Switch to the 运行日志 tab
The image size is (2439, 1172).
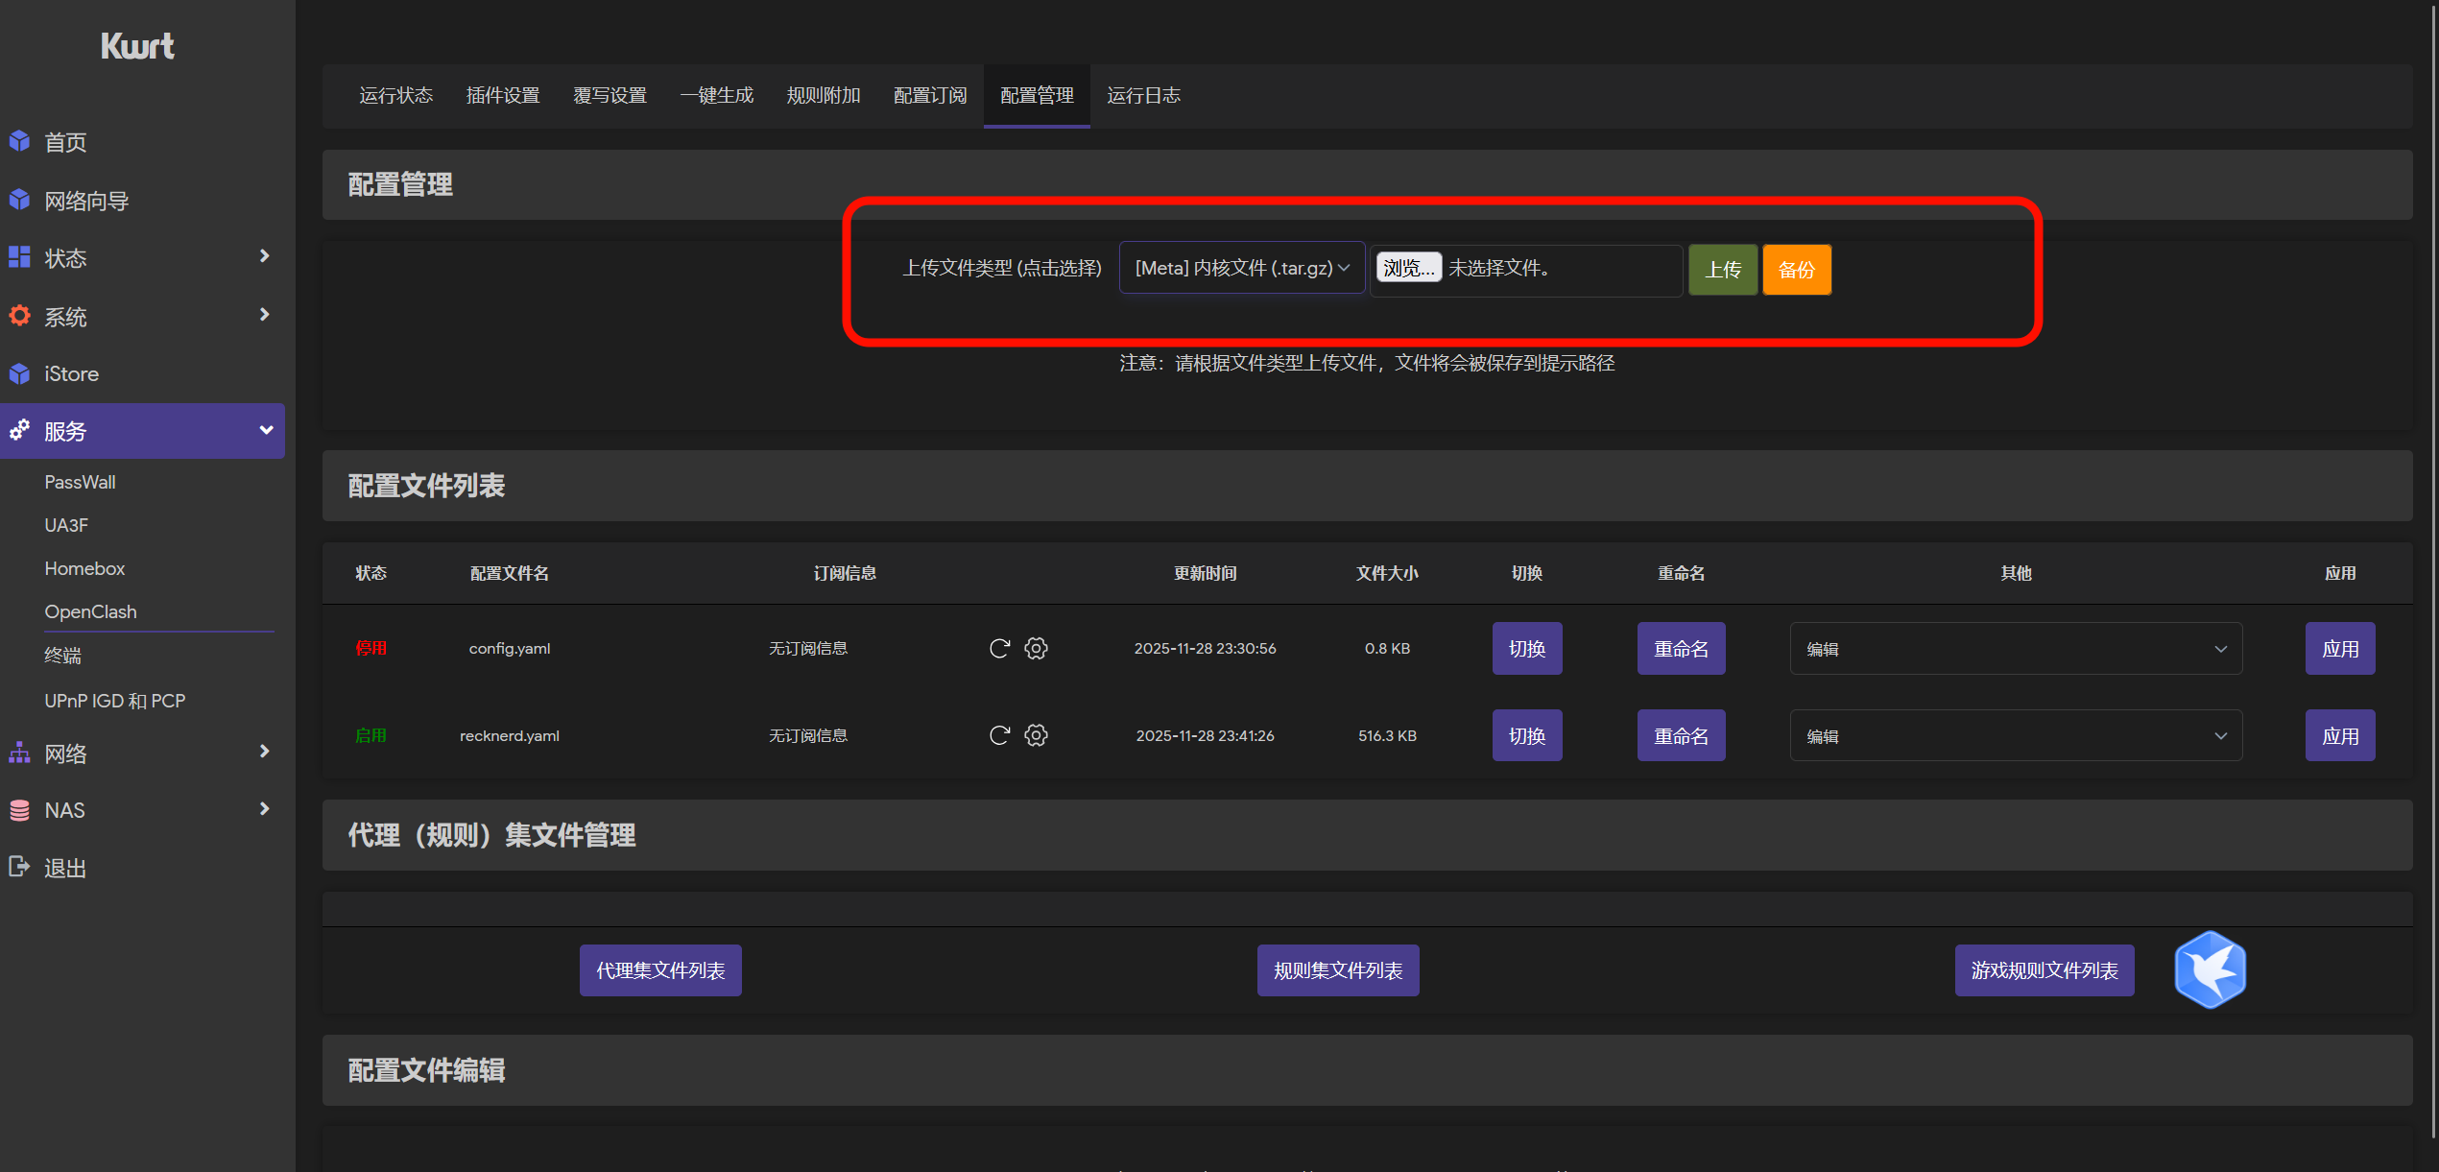1143,95
